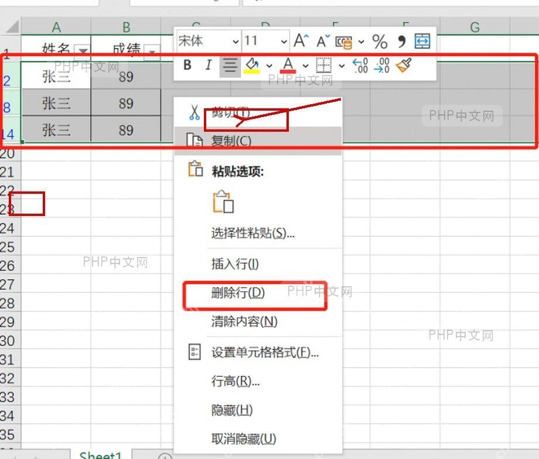The height and width of the screenshot is (459, 539).
Task: Click the scissors cut icon
Action: 195,112
